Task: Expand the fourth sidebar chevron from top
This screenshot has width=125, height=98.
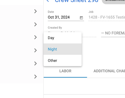Action: (35, 50)
